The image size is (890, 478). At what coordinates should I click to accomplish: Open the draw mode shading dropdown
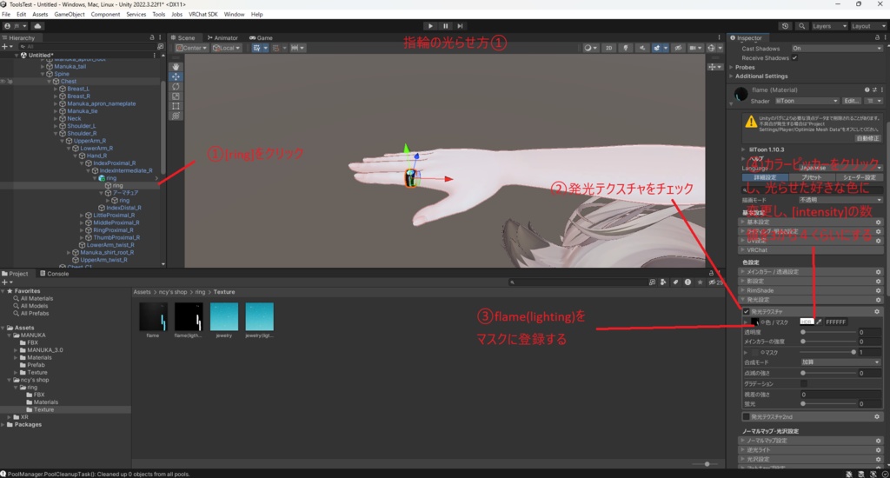[x=590, y=49]
